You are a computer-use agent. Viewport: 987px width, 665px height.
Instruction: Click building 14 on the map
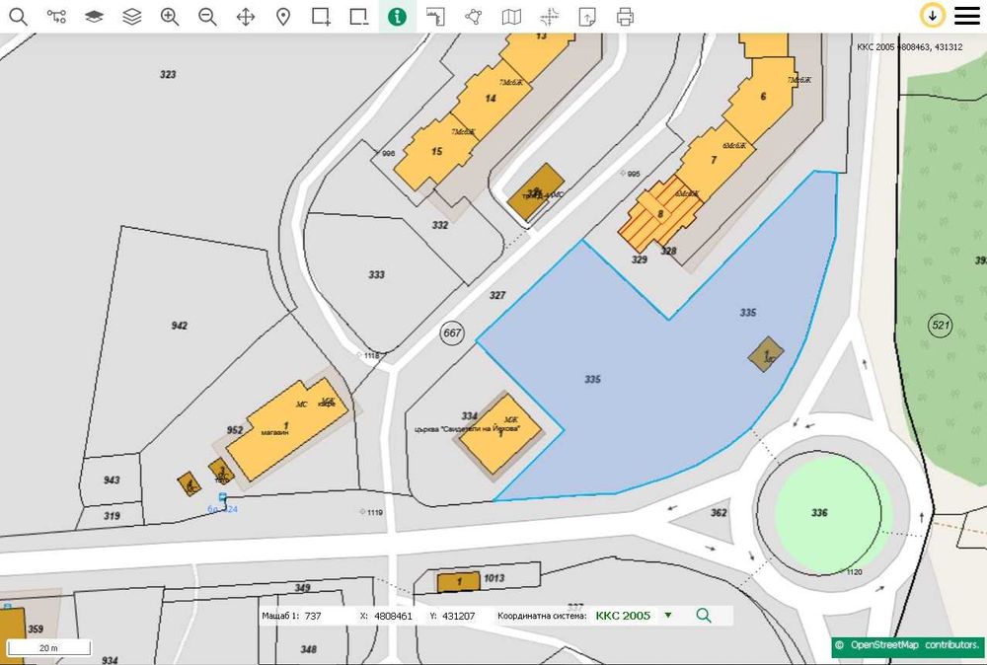[x=491, y=98]
